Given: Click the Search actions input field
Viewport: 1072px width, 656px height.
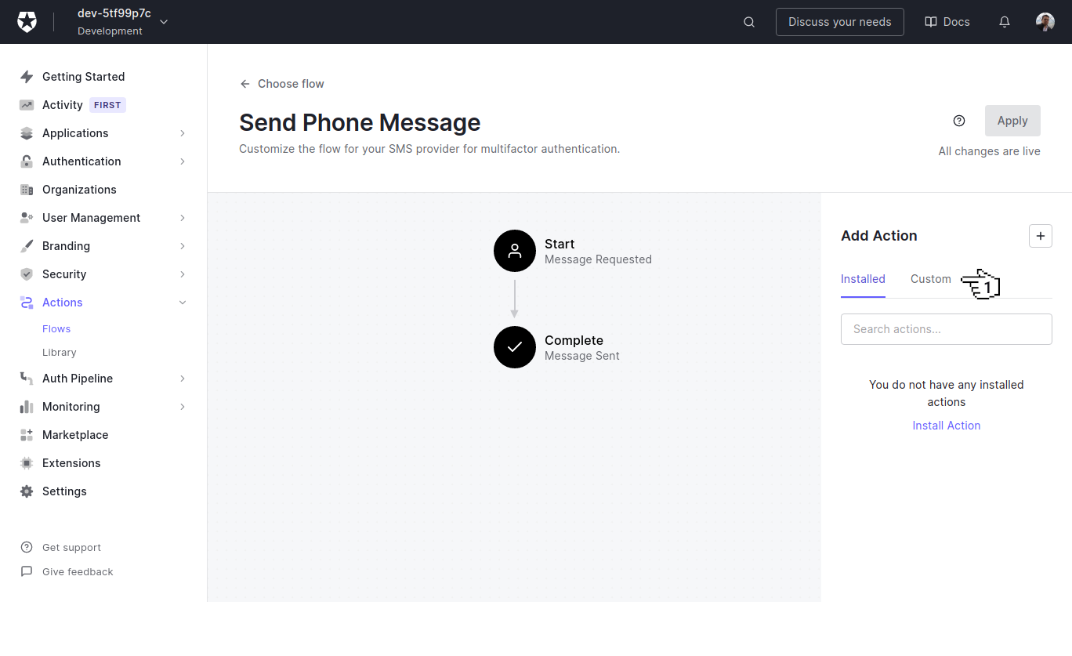Looking at the screenshot, I should click(946, 328).
